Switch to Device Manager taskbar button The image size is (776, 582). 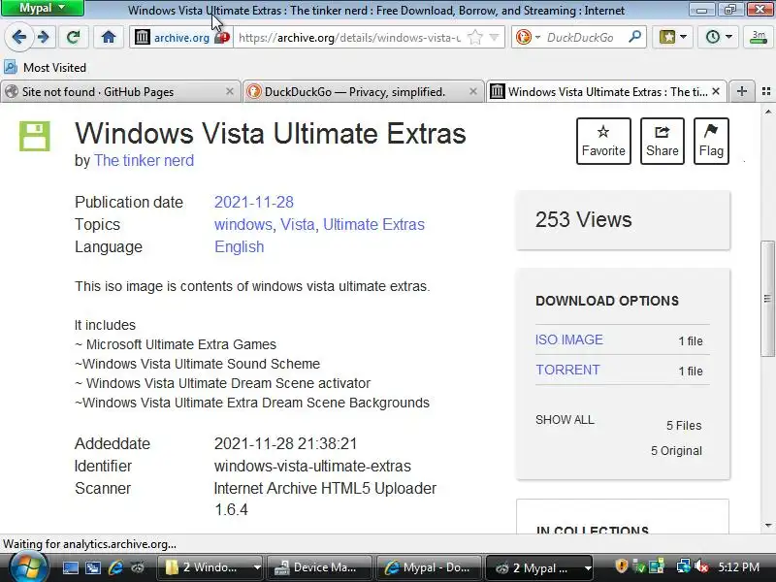[319, 567]
